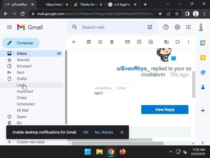The width and height of the screenshot is (210, 158).
Task: Click the View Reply button
Action: click(165, 110)
